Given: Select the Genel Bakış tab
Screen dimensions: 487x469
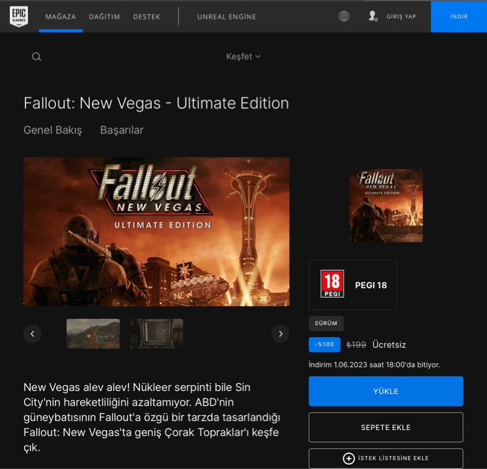Looking at the screenshot, I should (x=52, y=130).
